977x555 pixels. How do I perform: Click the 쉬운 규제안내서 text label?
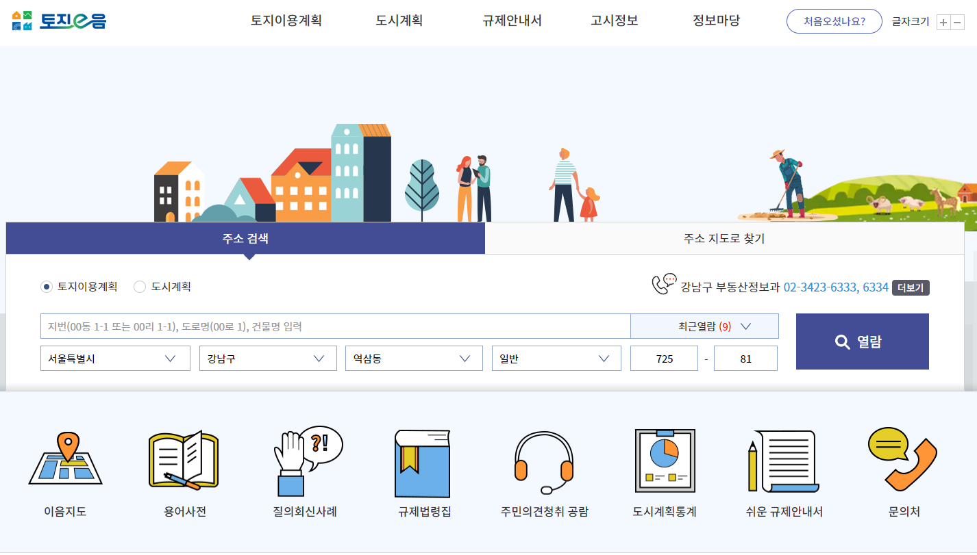tap(784, 512)
